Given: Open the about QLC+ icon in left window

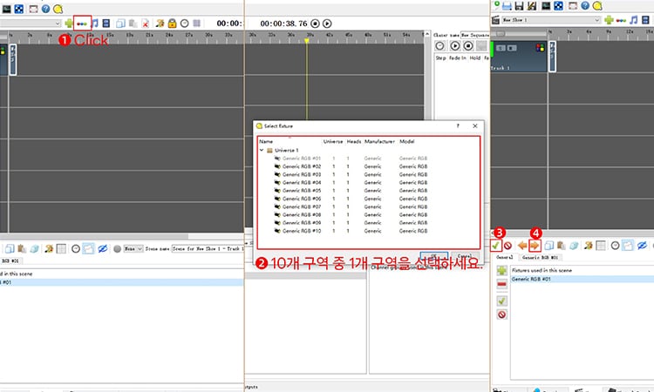Looking at the screenshot, I should tap(58, 9).
